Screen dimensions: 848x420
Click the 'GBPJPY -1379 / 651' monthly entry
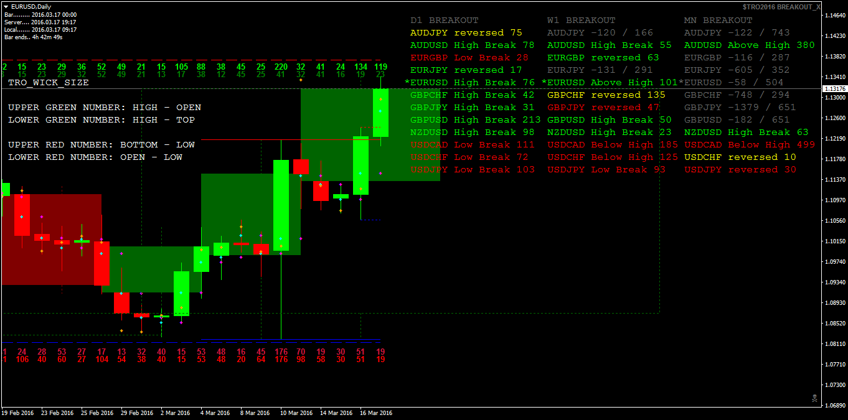pyautogui.click(x=740, y=108)
